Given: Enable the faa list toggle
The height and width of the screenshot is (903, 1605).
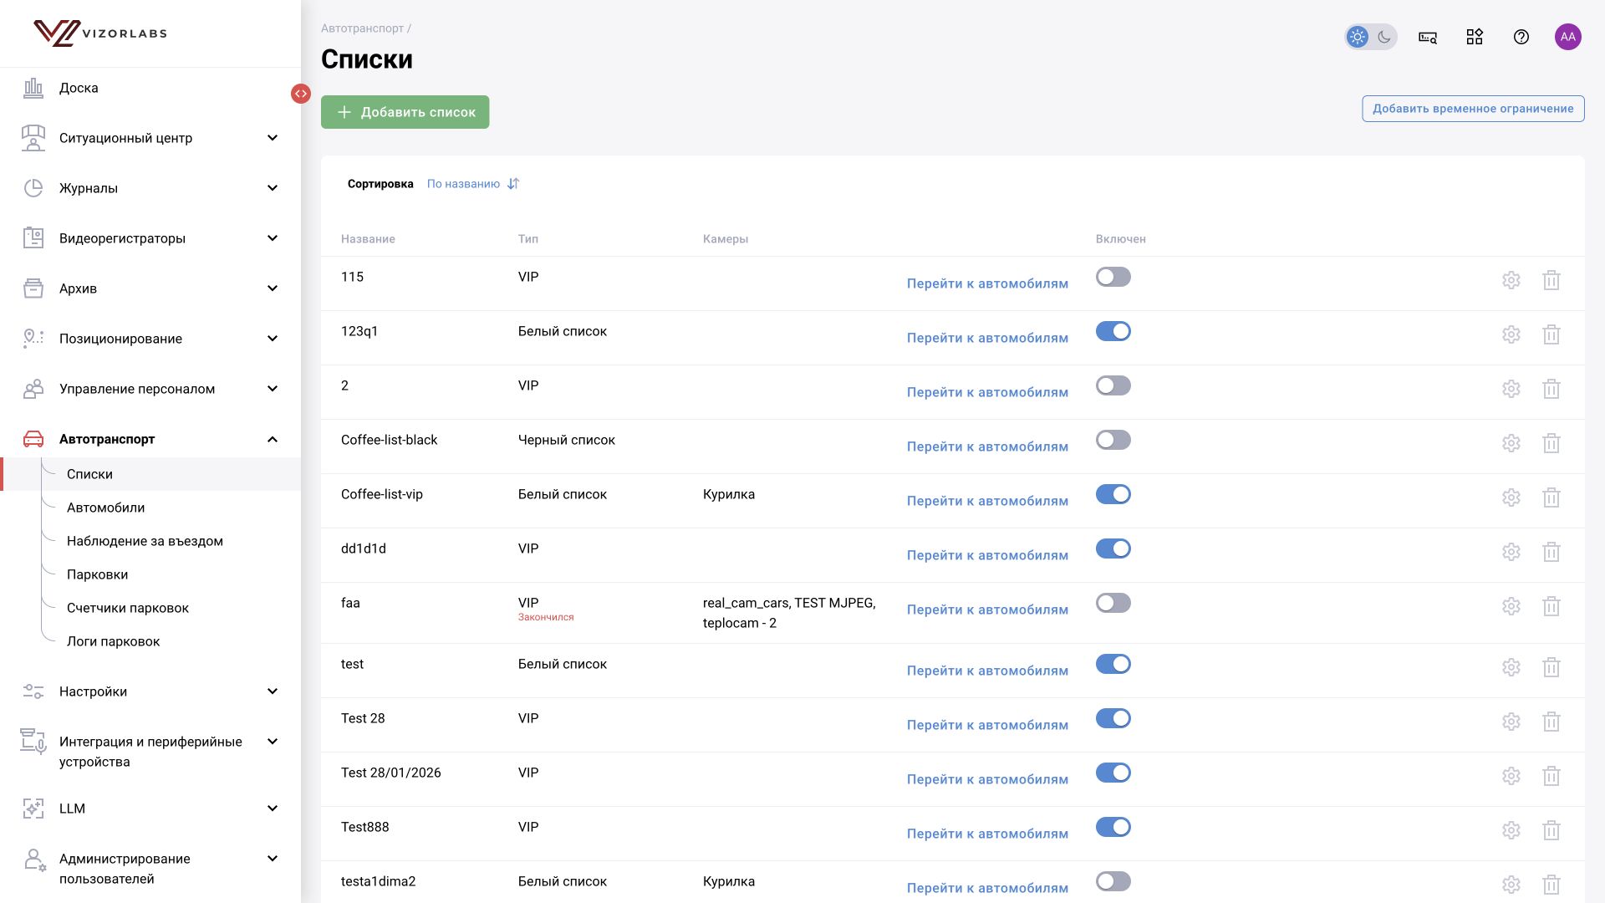Looking at the screenshot, I should pos(1113,603).
